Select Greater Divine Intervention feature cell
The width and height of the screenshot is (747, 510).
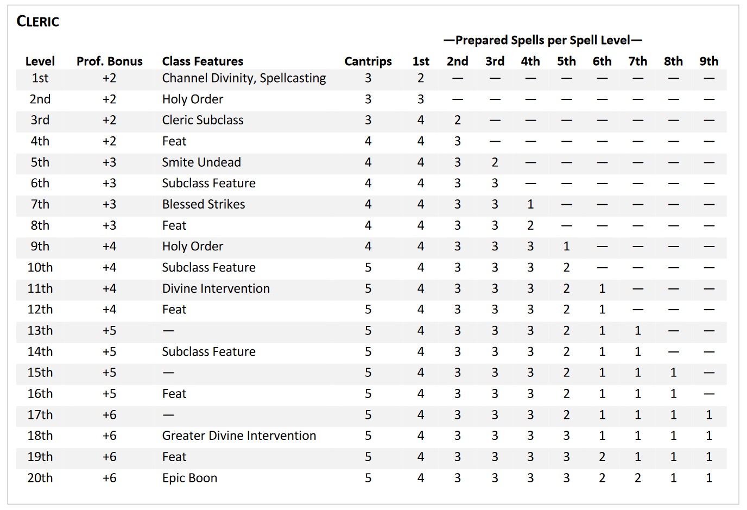tap(239, 436)
